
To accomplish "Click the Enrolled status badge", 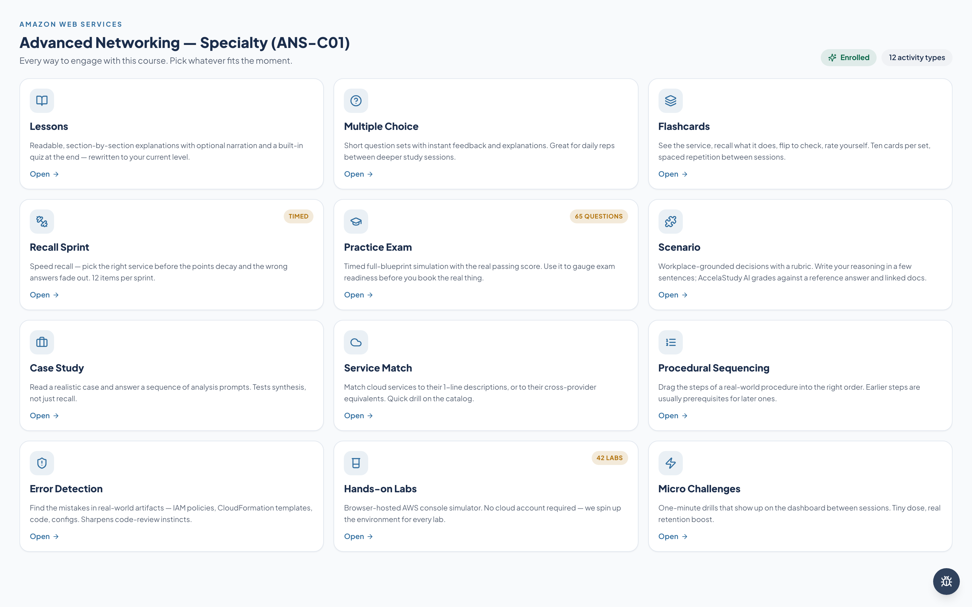I will pyautogui.click(x=848, y=57).
